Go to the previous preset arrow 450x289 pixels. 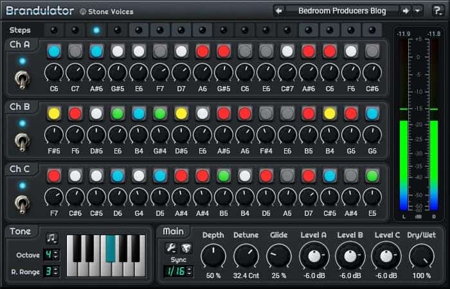279,10
